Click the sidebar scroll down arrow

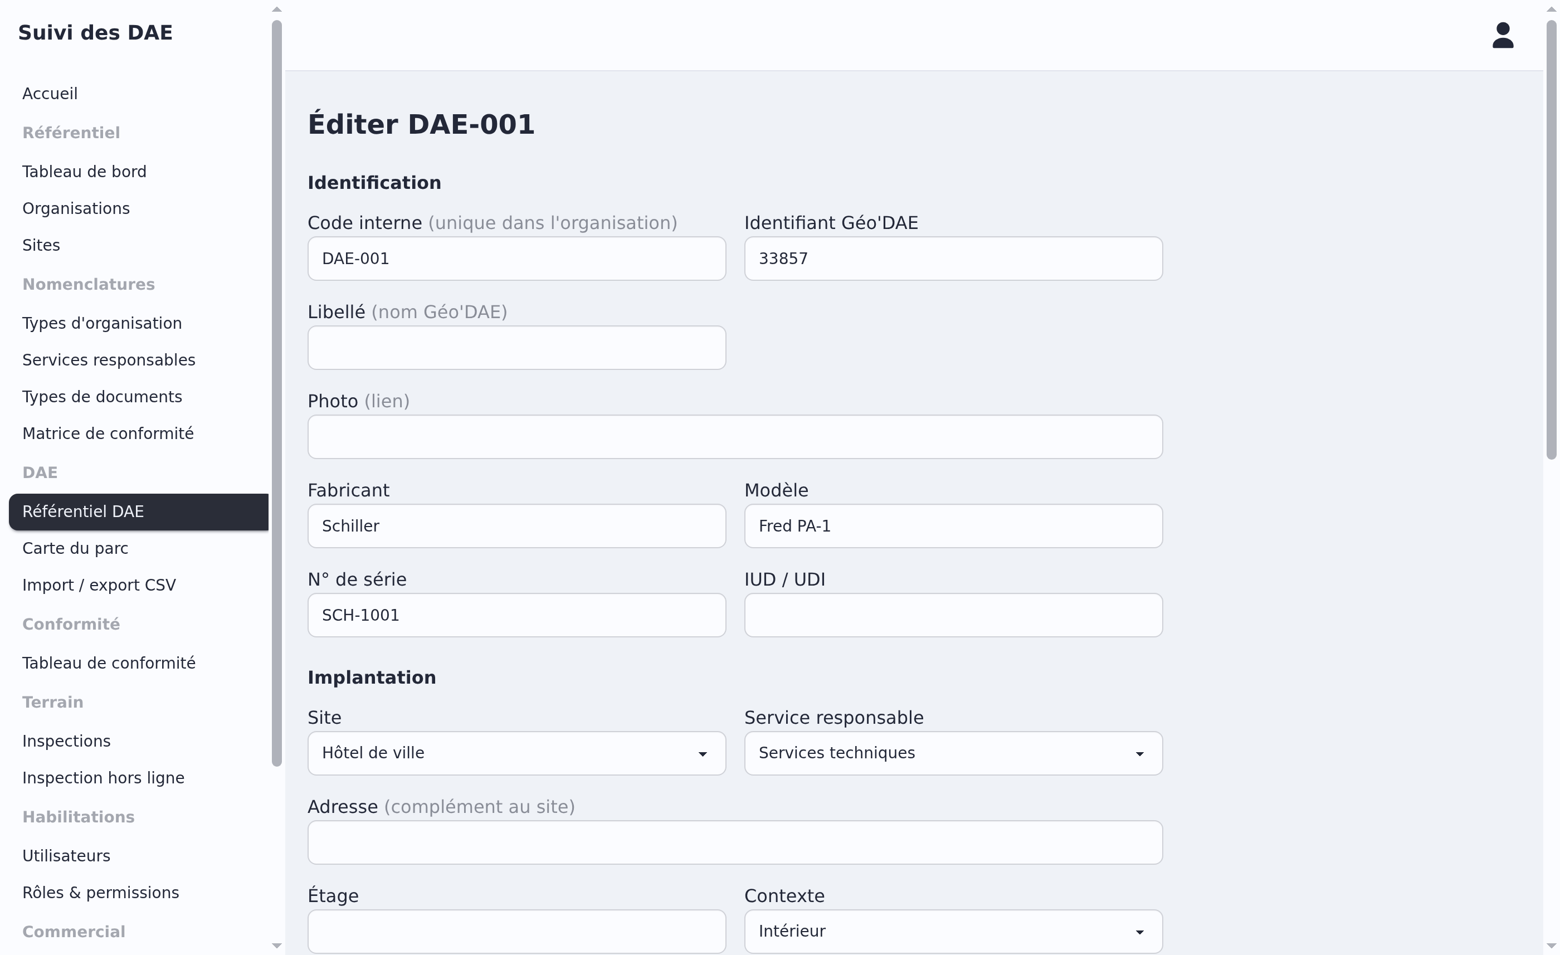point(277,946)
